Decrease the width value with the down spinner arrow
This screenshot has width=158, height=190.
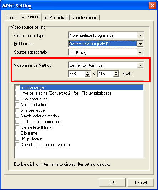pos(87,75)
